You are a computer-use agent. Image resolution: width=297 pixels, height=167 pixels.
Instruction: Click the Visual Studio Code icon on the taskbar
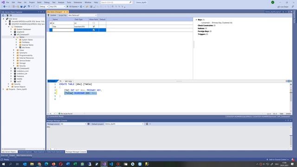(x=111, y=164)
